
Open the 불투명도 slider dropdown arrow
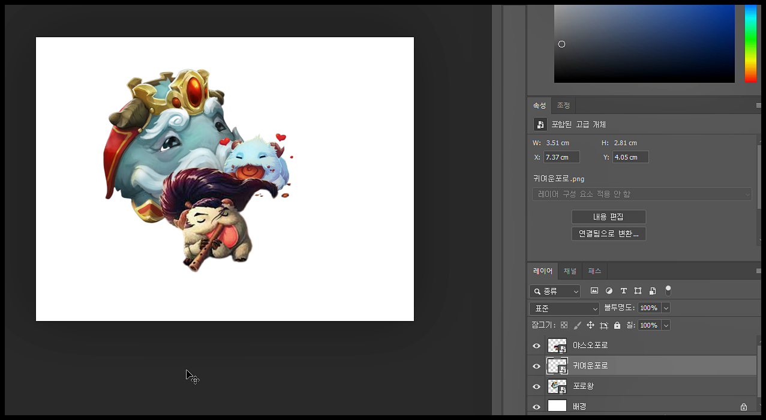pyautogui.click(x=666, y=308)
